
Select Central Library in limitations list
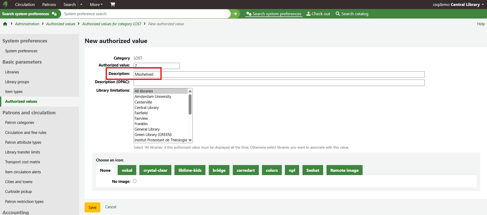pyautogui.click(x=147, y=108)
